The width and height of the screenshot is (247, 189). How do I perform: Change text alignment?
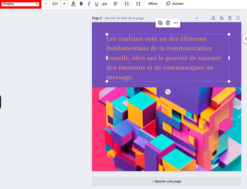[x=115, y=4]
